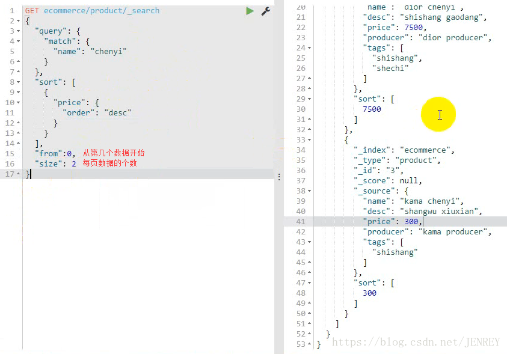507x354 pixels.
Task: Click the "_id": "3" line
Action: [x=378, y=171]
